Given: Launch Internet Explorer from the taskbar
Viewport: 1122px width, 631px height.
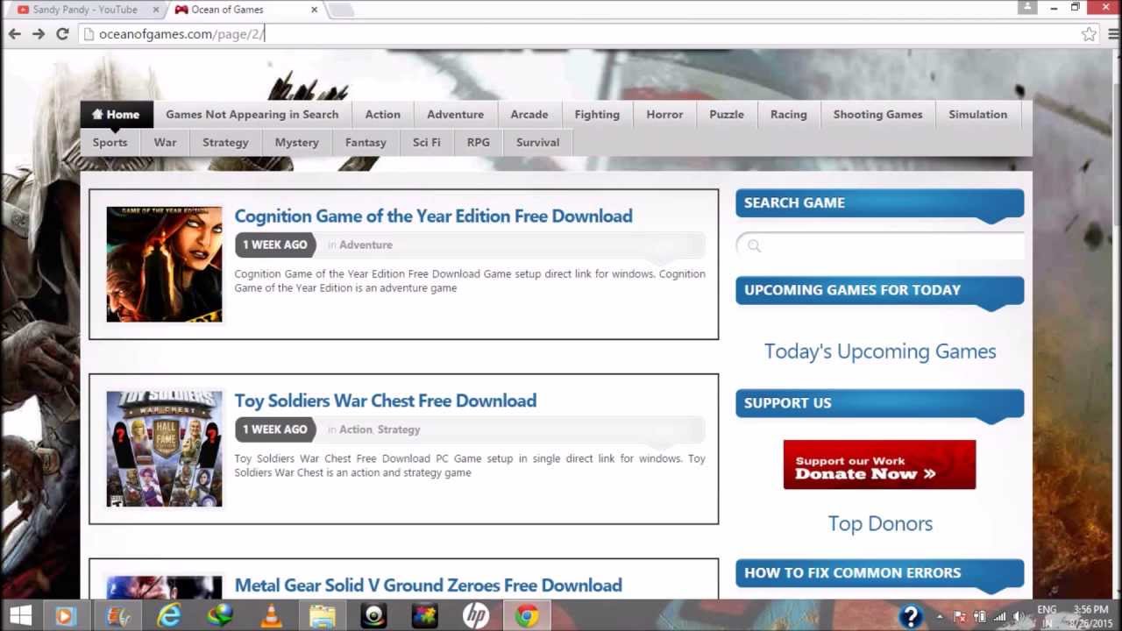Looking at the screenshot, I should tap(168, 616).
